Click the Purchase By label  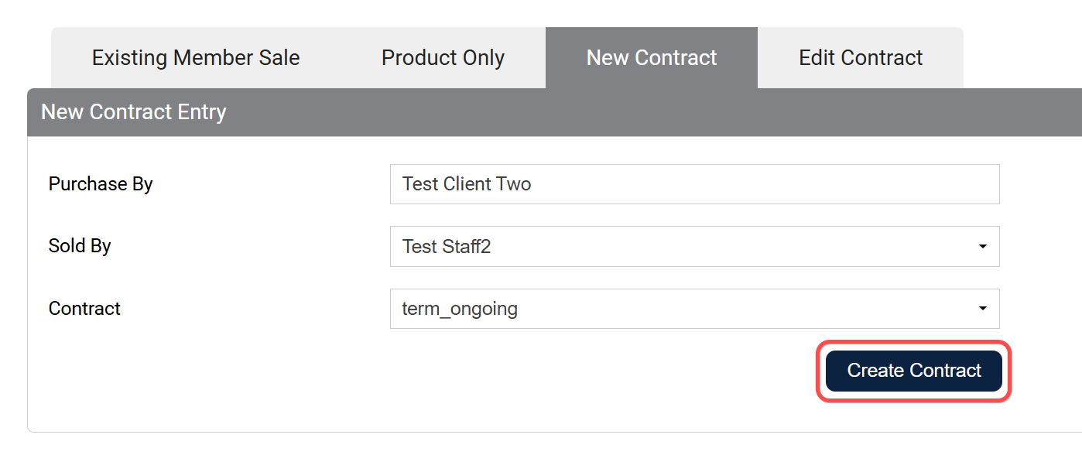click(x=100, y=184)
